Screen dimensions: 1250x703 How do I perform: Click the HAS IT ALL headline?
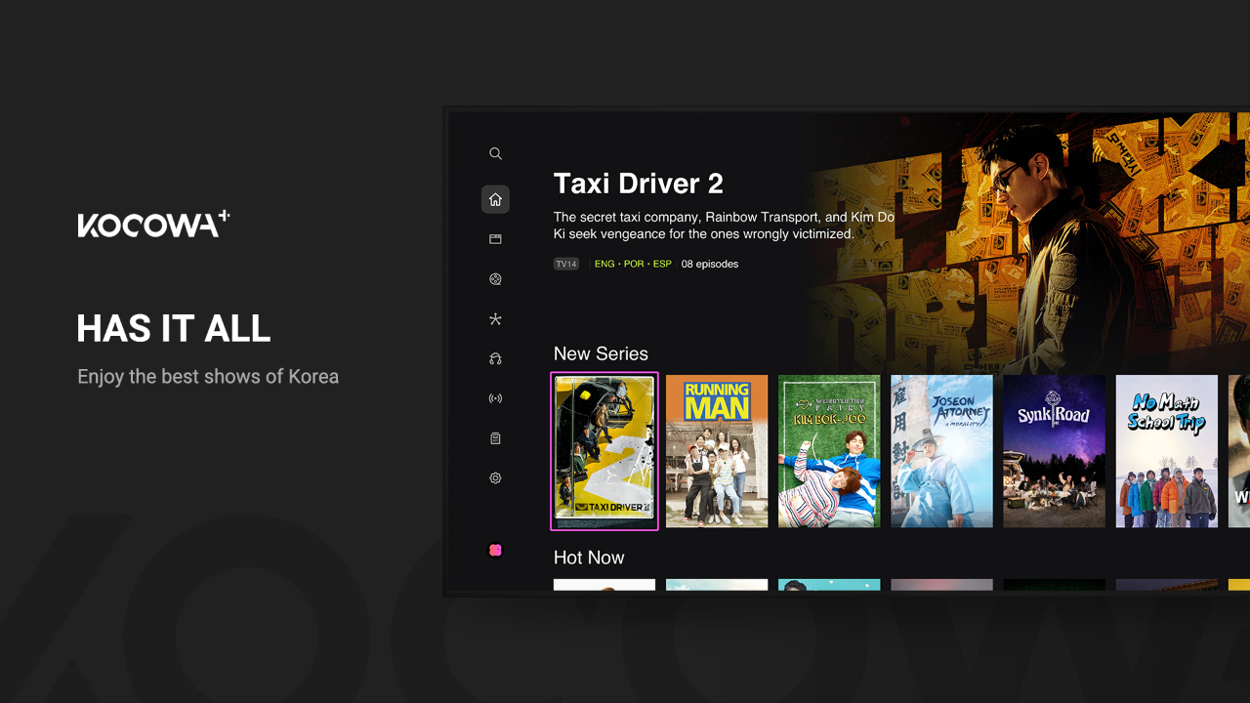tap(174, 329)
